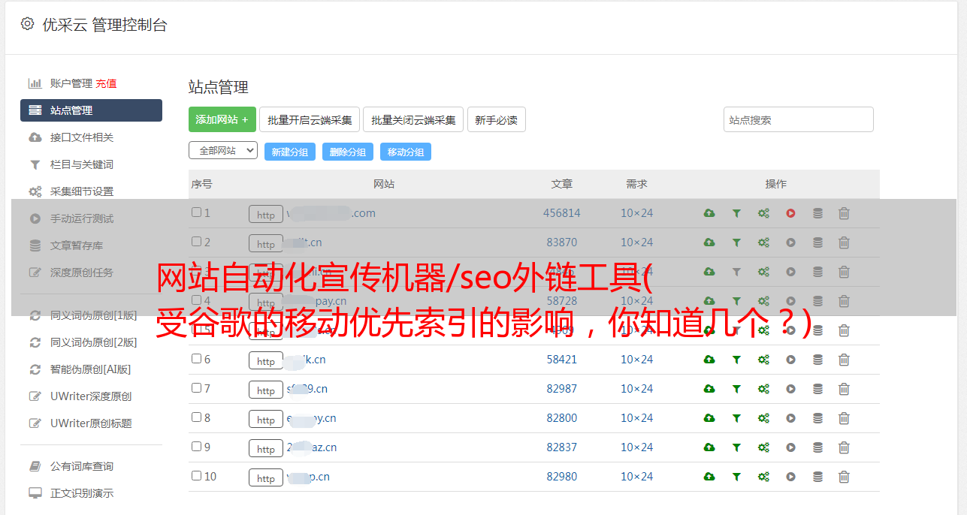
Task: Delete row 2 site via trash icon
Action: click(x=844, y=242)
